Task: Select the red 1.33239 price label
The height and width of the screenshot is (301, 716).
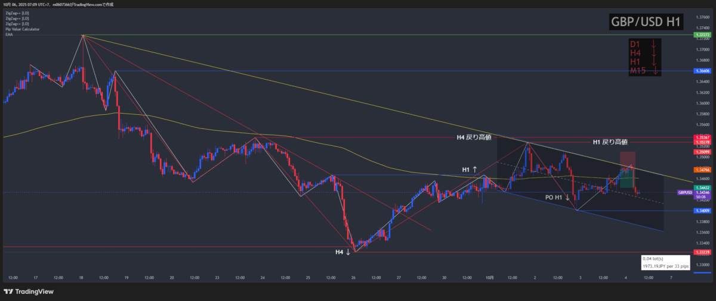Action: [x=702, y=252]
